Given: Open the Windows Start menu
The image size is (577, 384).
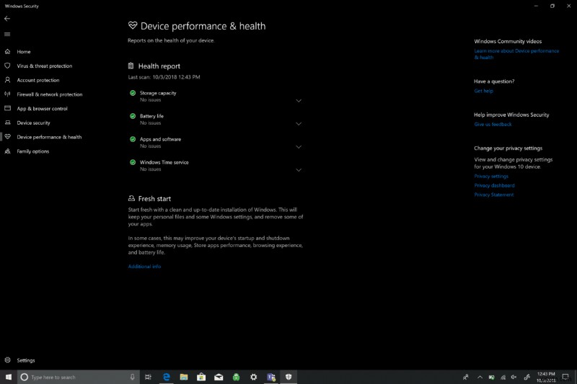Looking at the screenshot, I should pos(9,377).
